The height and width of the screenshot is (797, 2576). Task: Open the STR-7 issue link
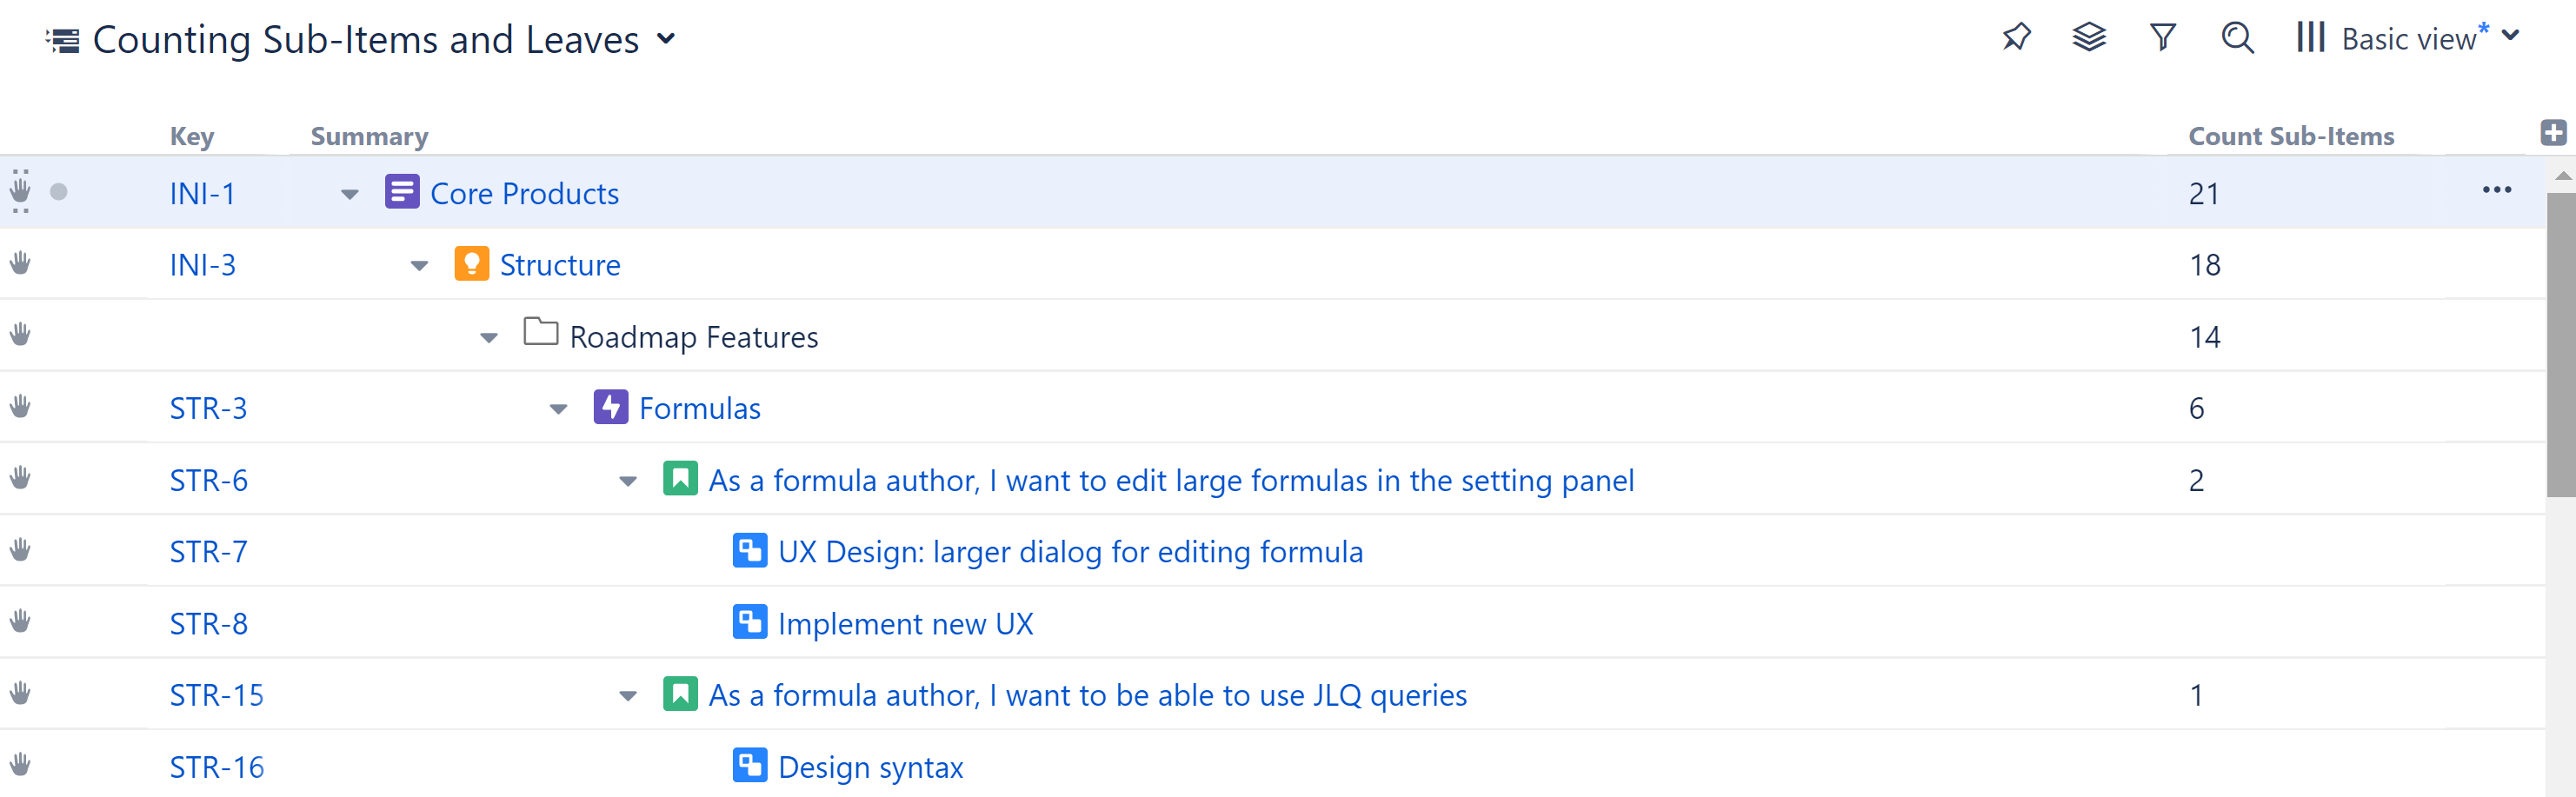(x=207, y=551)
